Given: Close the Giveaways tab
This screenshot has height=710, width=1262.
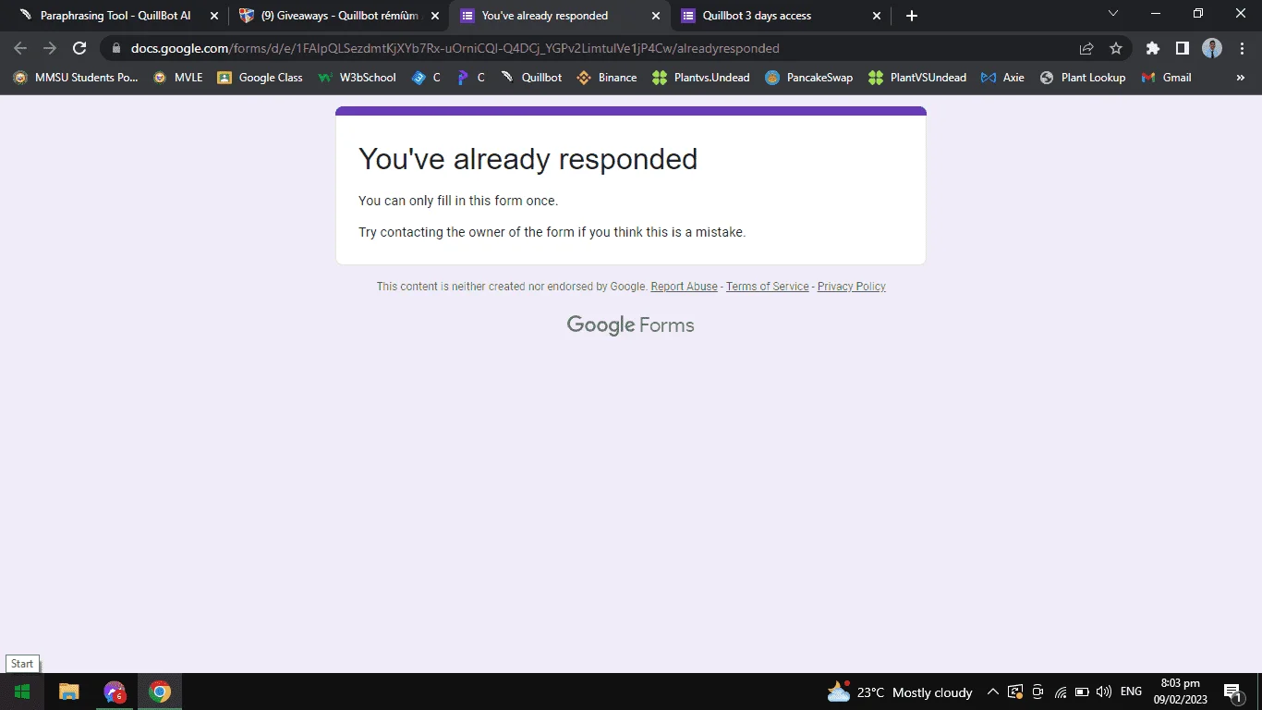Looking at the screenshot, I should tap(435, 16).
